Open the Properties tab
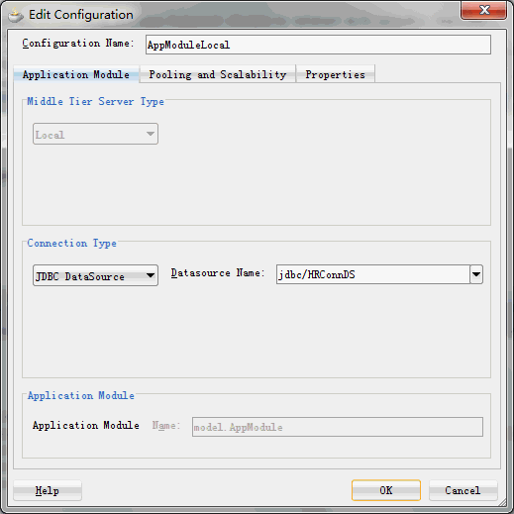This screenshot has height=514, width=514. (335, 74)
